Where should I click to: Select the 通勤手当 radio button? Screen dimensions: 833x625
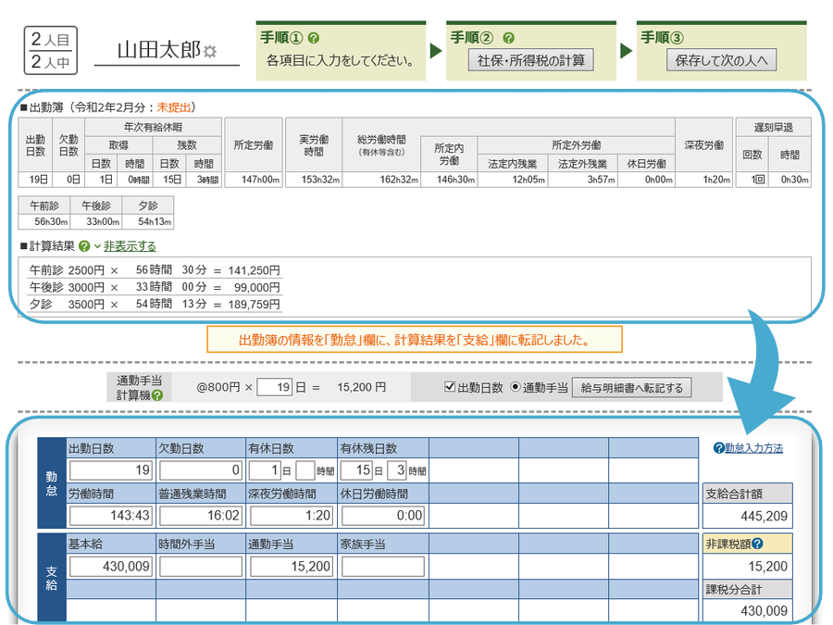click(516, 387)
